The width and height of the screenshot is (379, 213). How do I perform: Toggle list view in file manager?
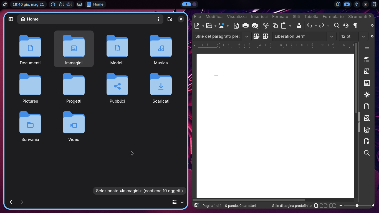pos(175,202)
